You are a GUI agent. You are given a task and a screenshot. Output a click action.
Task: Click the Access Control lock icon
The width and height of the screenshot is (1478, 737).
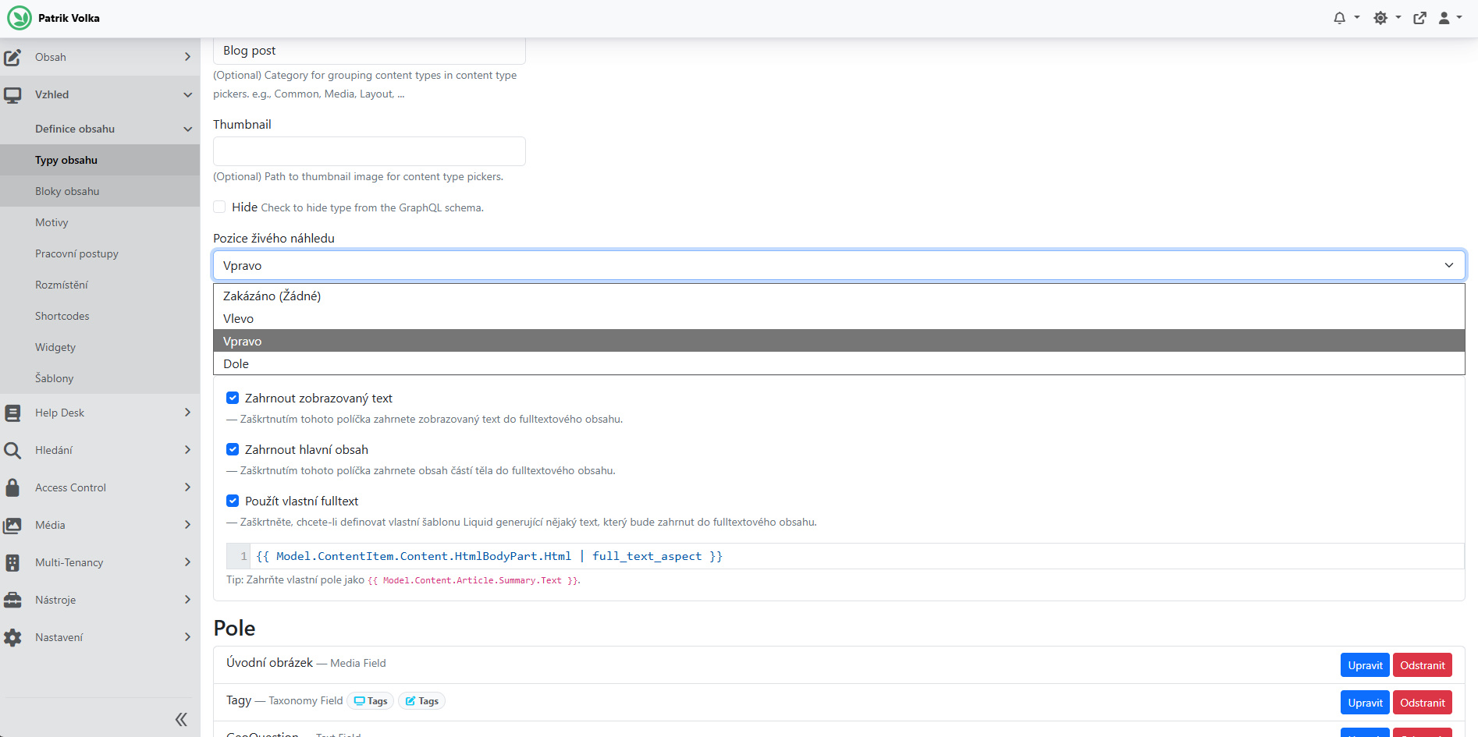coord(12,487)
